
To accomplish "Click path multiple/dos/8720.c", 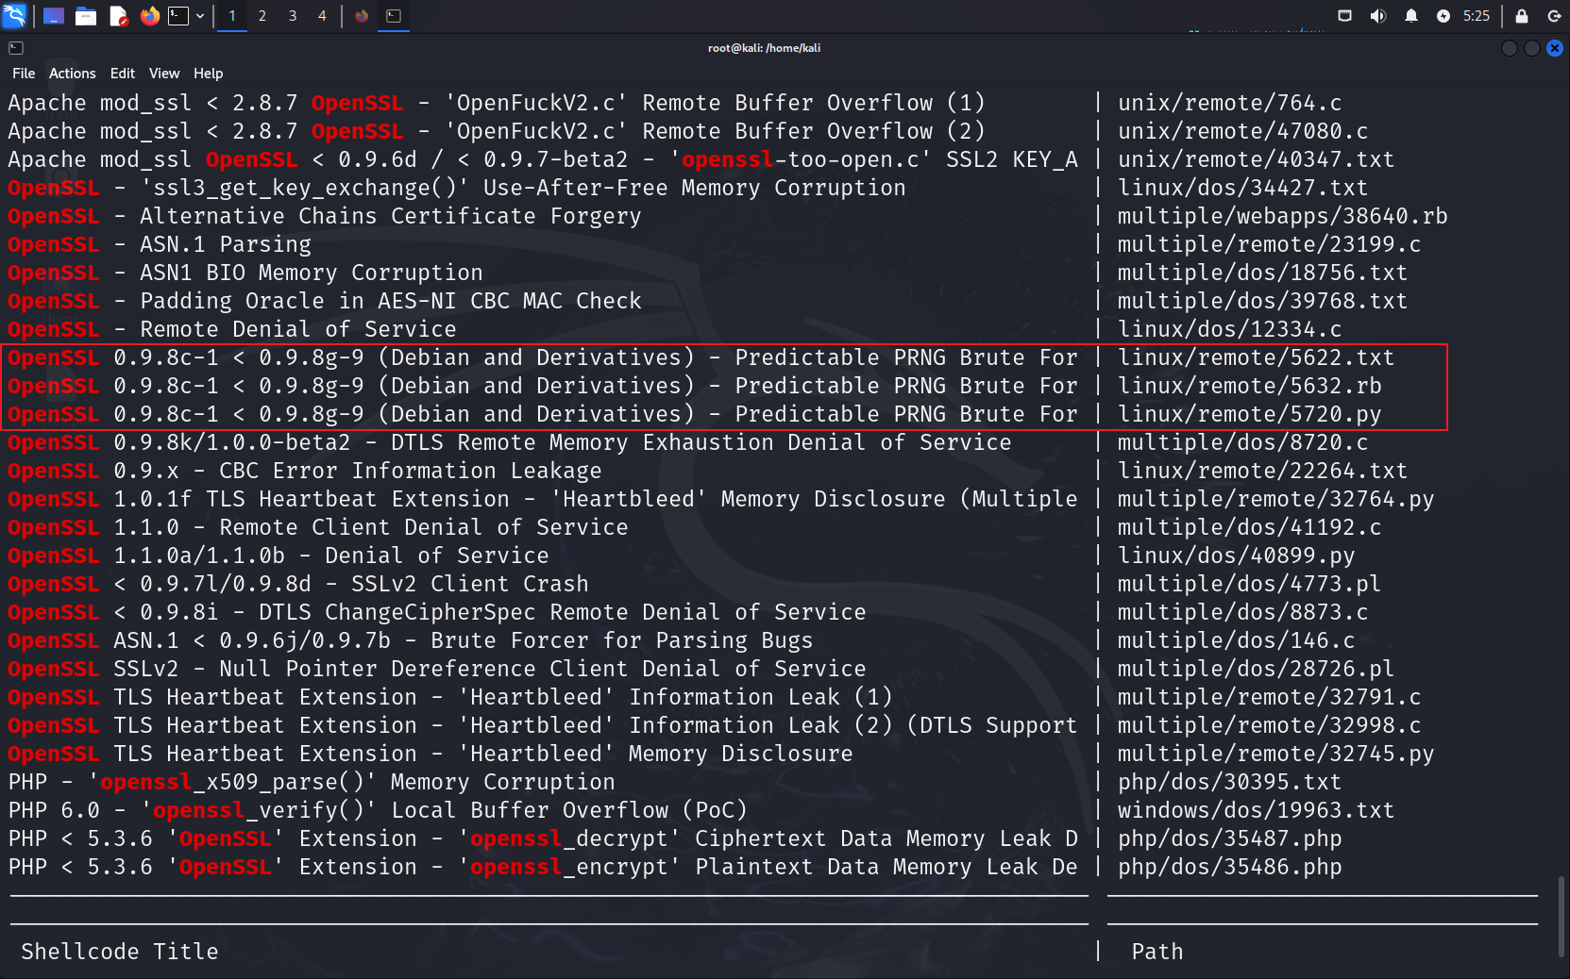I will pyautogui.click(x=1243, y=442).
